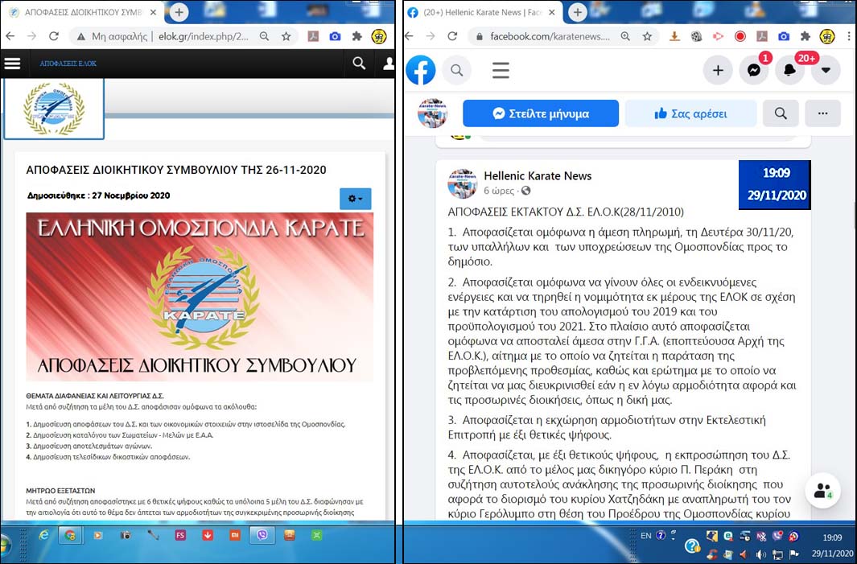Expand the page three-dots more menu
The width and height of the screenshot is (857, 564).
[x=822, y=113]
